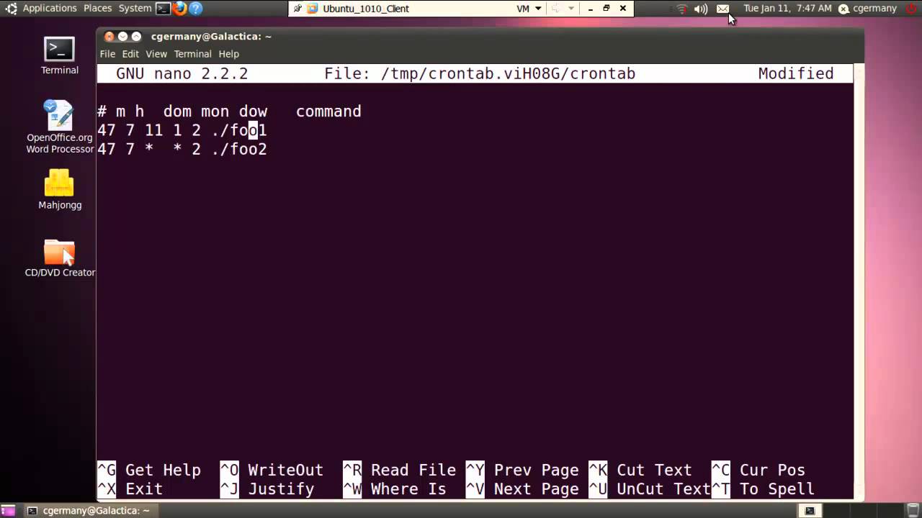Image resolution: width=922 pixels, height=518 pixels.
Task: Click the chat status icon beside cgermany
Action: (x=844, y=9)
